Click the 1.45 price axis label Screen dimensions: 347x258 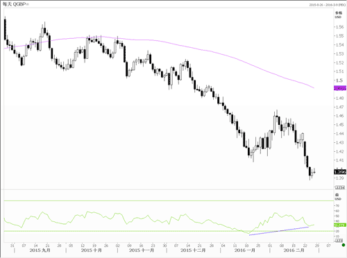coord(339,125)
